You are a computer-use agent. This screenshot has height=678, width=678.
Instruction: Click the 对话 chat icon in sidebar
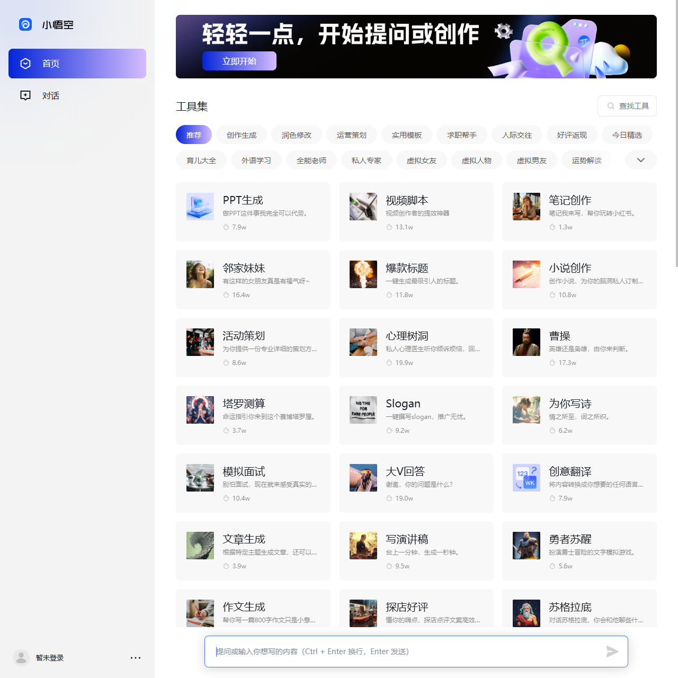(25, 95)
